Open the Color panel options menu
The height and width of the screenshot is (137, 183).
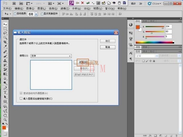(180, 21)
